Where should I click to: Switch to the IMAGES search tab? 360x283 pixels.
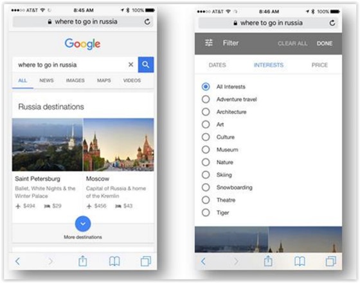click(x=75, y=80)
